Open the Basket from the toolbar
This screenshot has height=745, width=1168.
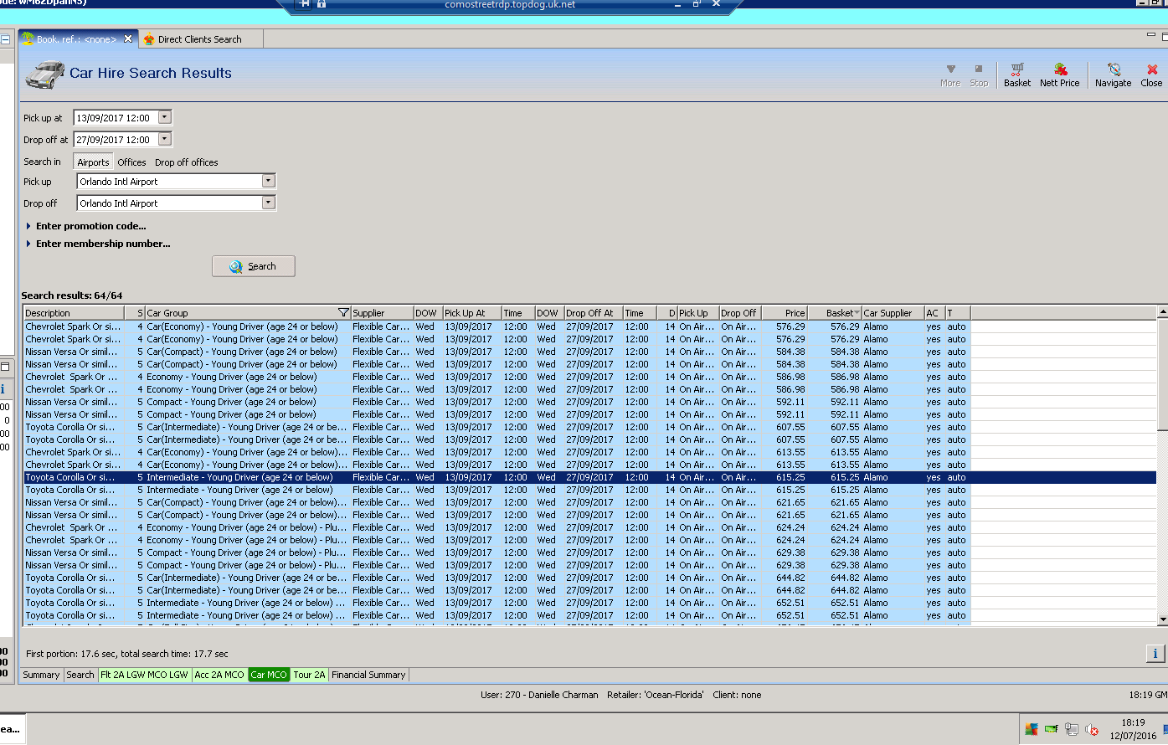click(1016, 74)
